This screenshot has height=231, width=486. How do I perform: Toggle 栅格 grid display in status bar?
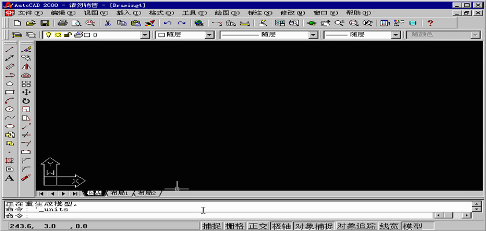tap(235, 226)
